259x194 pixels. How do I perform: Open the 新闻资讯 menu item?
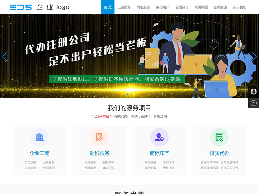[221, 7]
